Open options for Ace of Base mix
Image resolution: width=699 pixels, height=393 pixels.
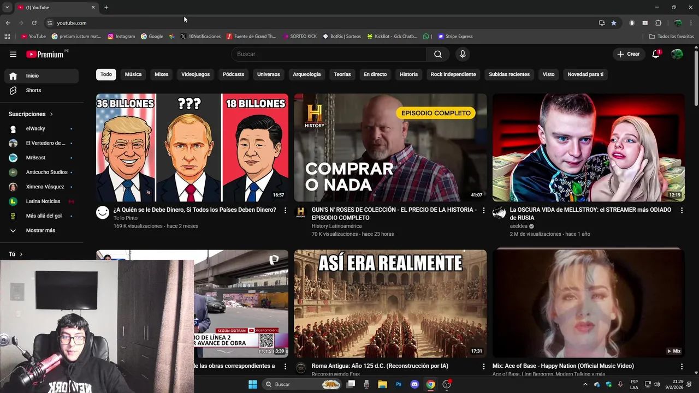[682, 366]
